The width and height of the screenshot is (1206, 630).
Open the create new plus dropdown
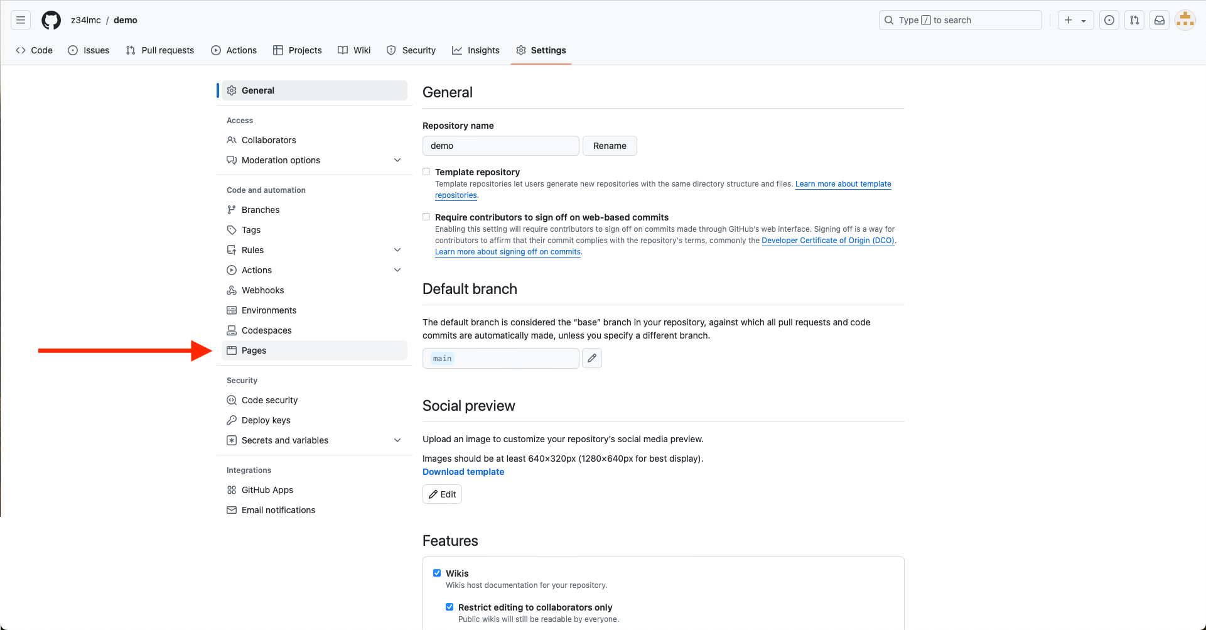click(x=1075, y=20)
